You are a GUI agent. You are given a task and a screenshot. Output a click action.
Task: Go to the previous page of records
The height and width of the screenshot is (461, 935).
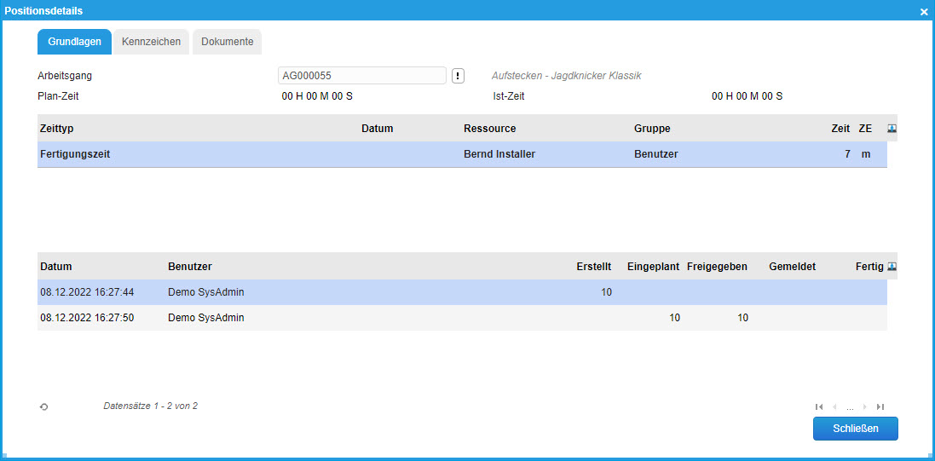[834, 407]
